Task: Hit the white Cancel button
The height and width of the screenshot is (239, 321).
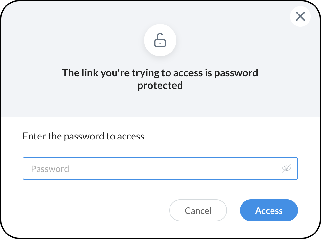Action: tap(198, 211)
